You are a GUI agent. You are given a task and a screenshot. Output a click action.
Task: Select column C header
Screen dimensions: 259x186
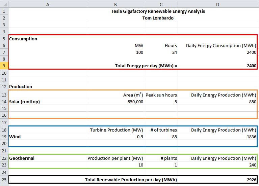click(161, 5)
